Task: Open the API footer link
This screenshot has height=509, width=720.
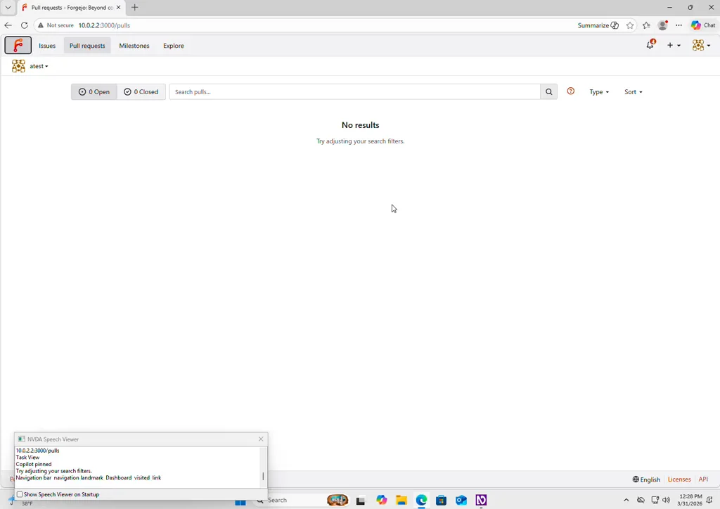Action: [x=703, y=479]
